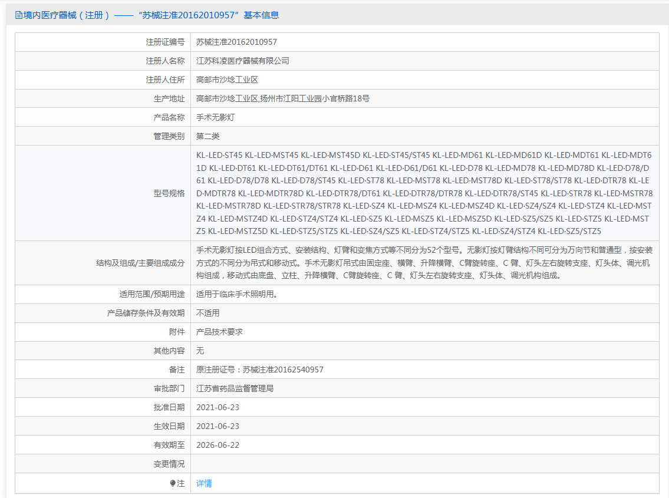The image size is (669, 498).
Task: Click the document icon beside page title
Action: tap(19, 15)
